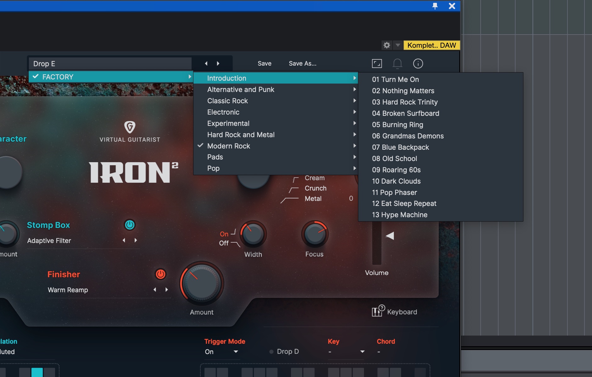
Task: Disable the Finisher power button
Action: [x=160, y=274]
